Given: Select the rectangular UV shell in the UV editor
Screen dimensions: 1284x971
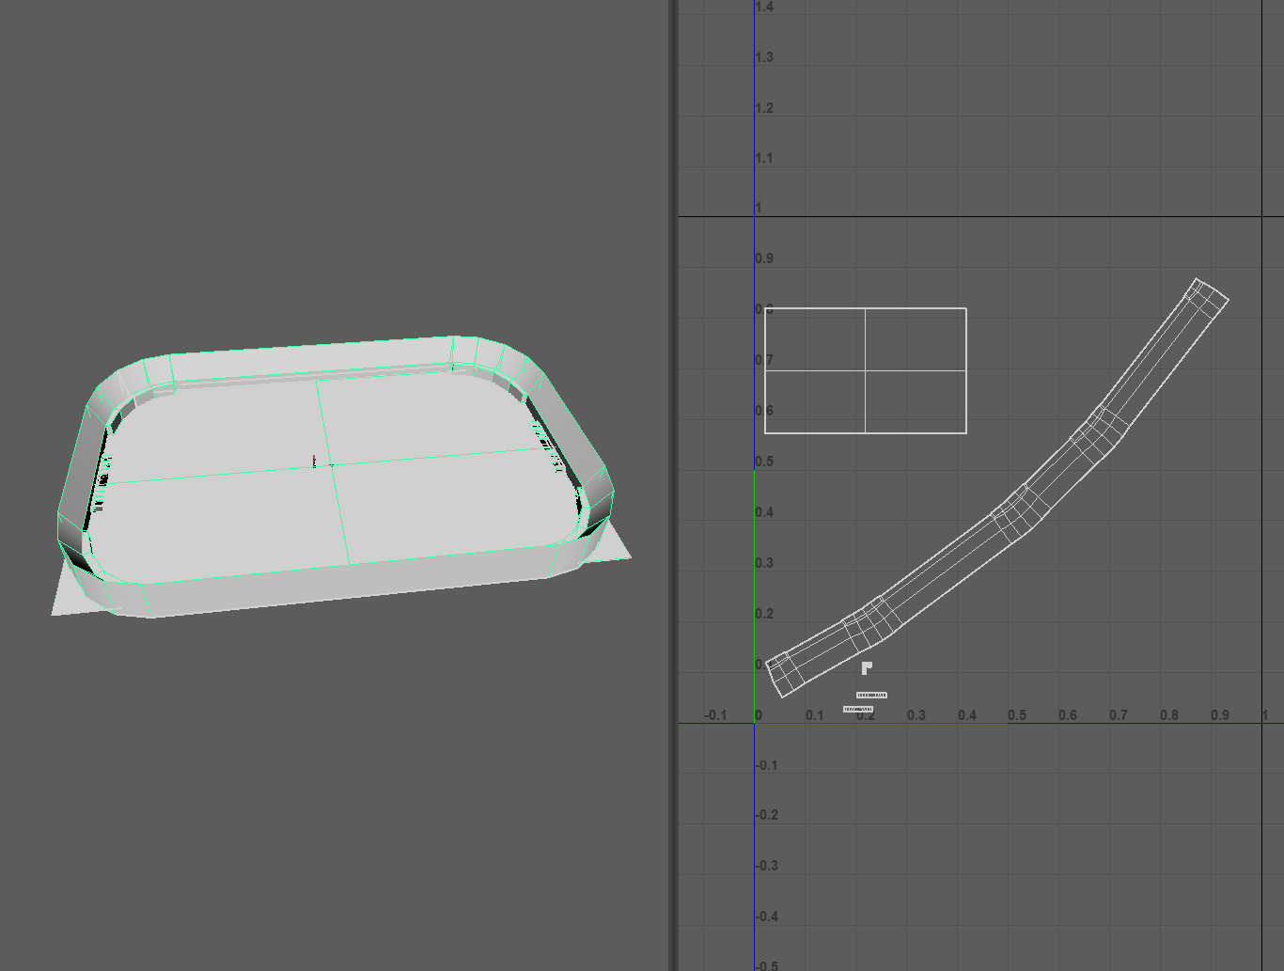Looking at the screenshot, I should coord(866,370).
